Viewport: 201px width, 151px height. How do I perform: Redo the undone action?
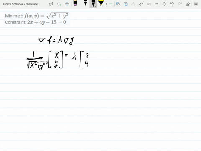(x=180, y=4)
